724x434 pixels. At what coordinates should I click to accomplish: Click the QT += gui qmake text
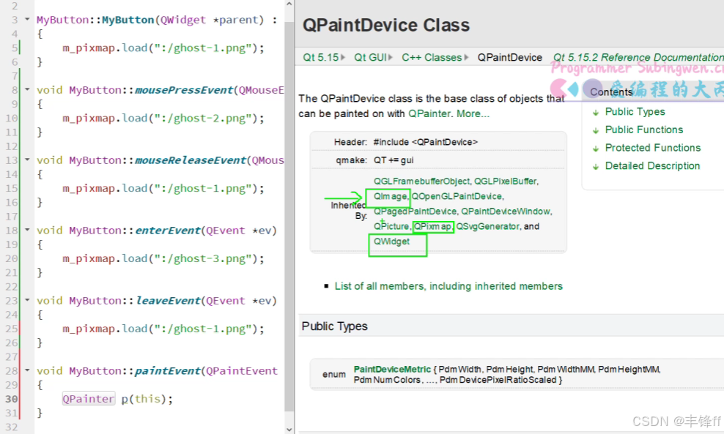[394, 160]
